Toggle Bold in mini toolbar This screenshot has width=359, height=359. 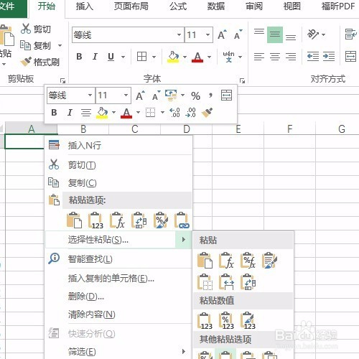(54, 113)
